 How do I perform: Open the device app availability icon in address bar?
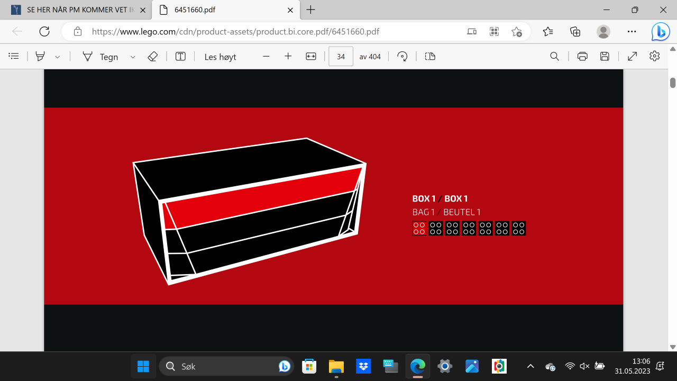point(472,31)
